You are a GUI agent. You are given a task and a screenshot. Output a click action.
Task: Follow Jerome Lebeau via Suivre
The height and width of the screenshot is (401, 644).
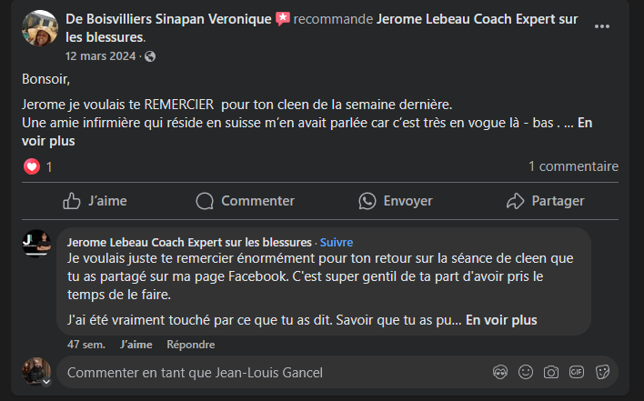336,243
